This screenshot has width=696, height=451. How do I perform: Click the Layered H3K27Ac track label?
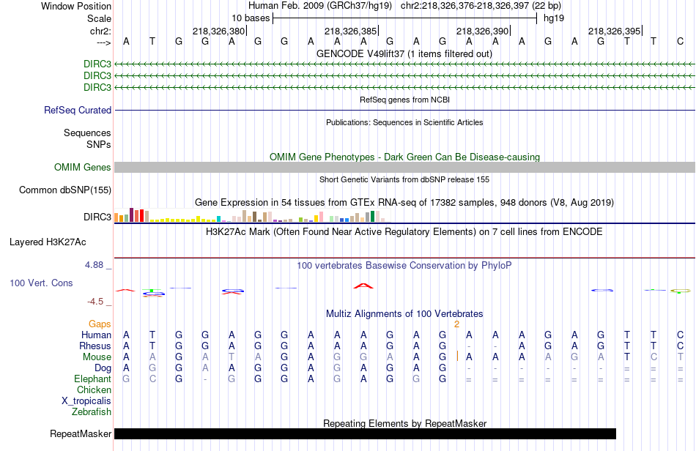point(48,242)
